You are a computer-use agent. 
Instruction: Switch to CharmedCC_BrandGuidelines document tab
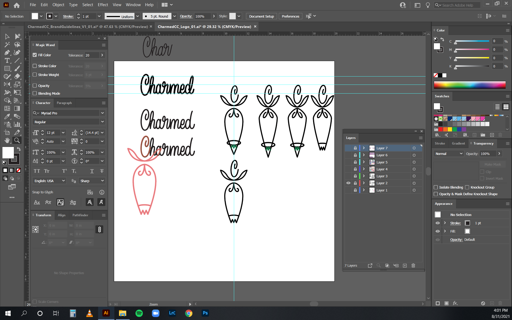coord(88,27)
